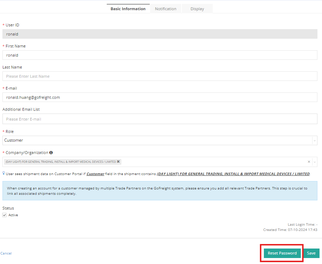The image size is (322, 264).
Task: Click the blue Trade Partners notice banner
Action: coord(160,191)
